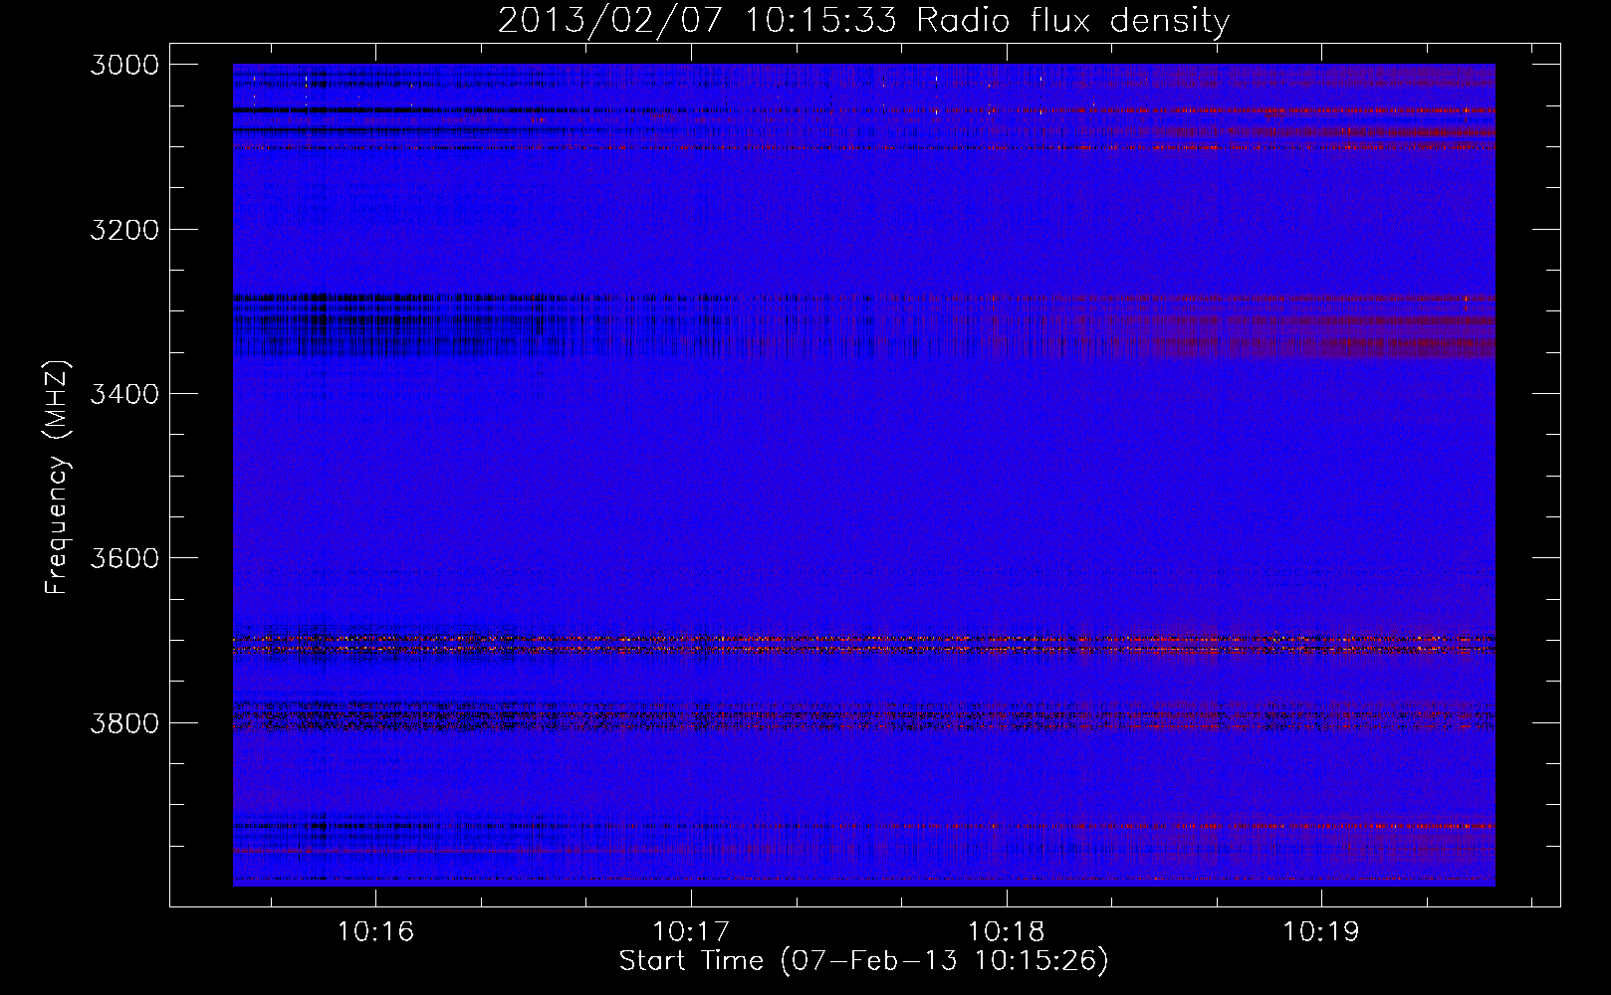Viewport: 1611px width, 995px height.
Task: Click the 10:18 time tick label
Action: 1007,932
